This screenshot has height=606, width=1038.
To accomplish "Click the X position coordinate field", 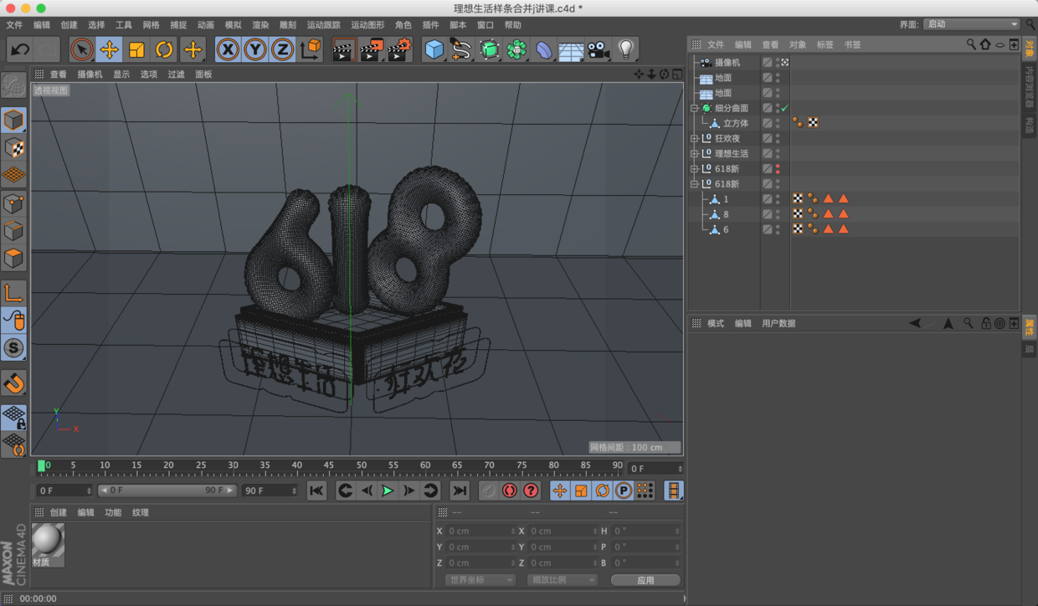I will (481, 532).
